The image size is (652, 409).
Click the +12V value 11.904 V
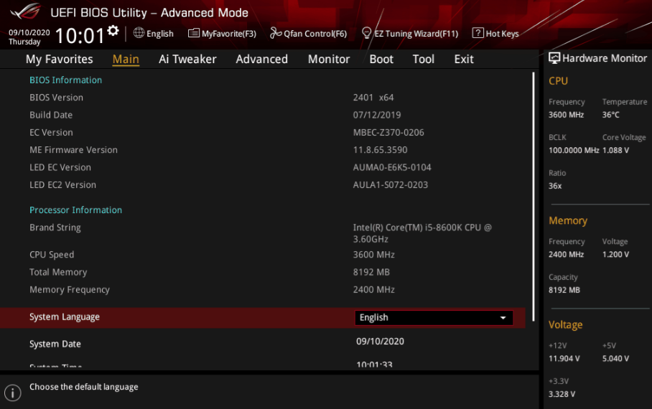(564, 358)
